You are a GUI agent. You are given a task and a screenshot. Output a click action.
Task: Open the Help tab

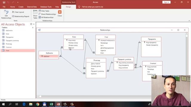[57, 7]
